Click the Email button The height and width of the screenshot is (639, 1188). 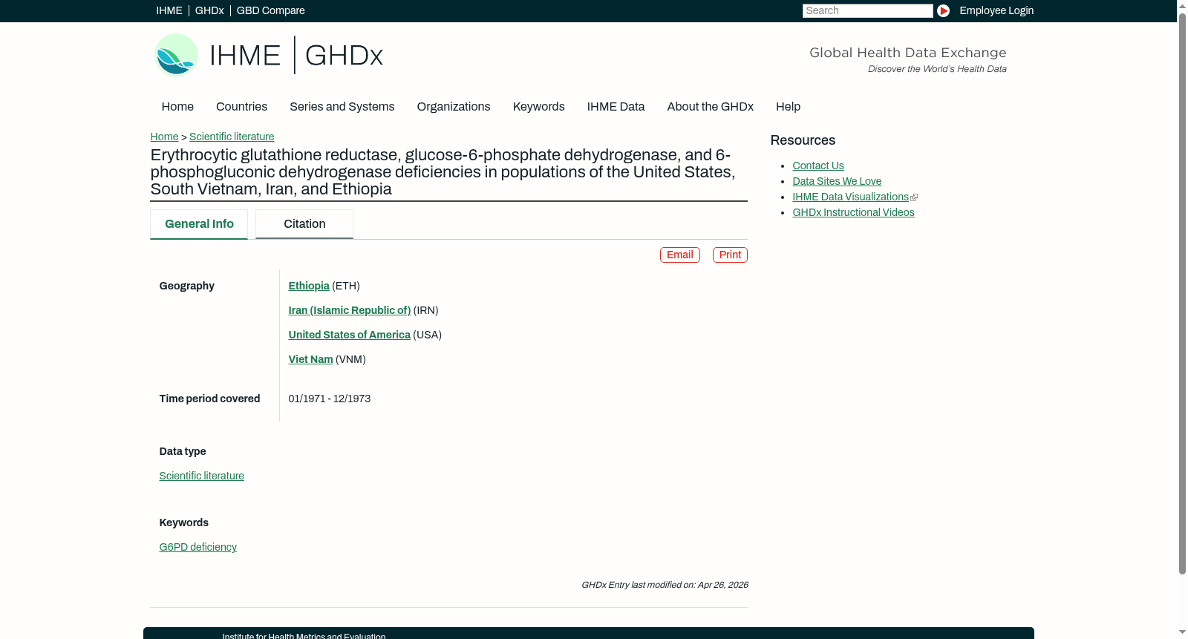[x=680, y=255]
